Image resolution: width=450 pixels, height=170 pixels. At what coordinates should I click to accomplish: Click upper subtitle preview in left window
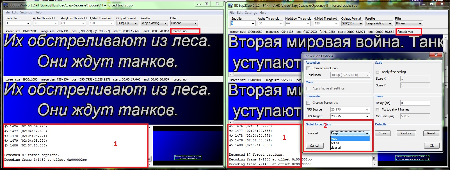click(x=113, y=55)
